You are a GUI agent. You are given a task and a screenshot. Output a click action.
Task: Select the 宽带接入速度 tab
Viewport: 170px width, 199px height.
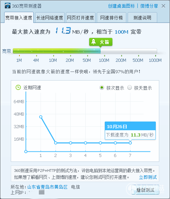pyautogui.click(x=19, y=18)
